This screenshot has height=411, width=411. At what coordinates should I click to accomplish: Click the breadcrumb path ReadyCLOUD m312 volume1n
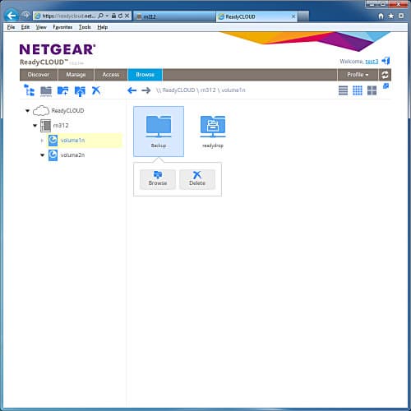(x=201, y=90)
